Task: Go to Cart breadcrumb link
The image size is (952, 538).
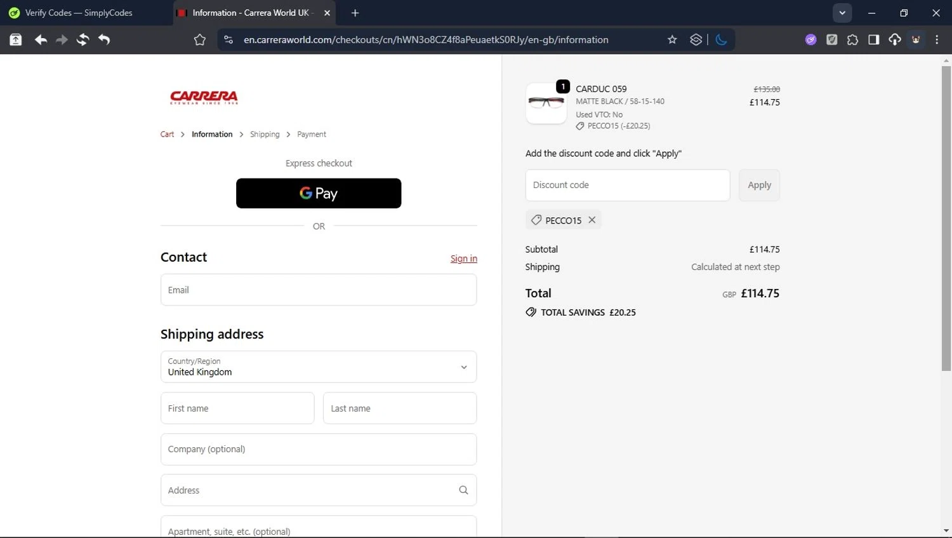Action: pos(167,135)
